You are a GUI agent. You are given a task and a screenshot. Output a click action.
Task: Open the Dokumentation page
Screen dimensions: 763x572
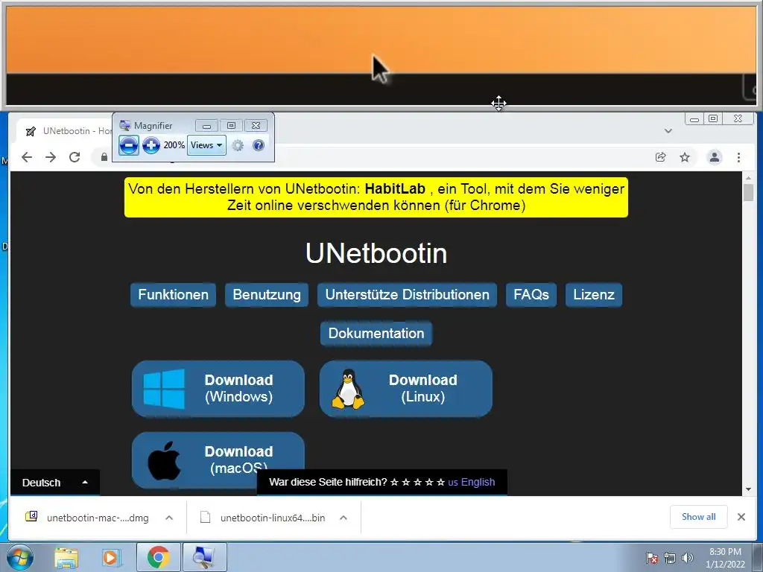tap(376, 334)
